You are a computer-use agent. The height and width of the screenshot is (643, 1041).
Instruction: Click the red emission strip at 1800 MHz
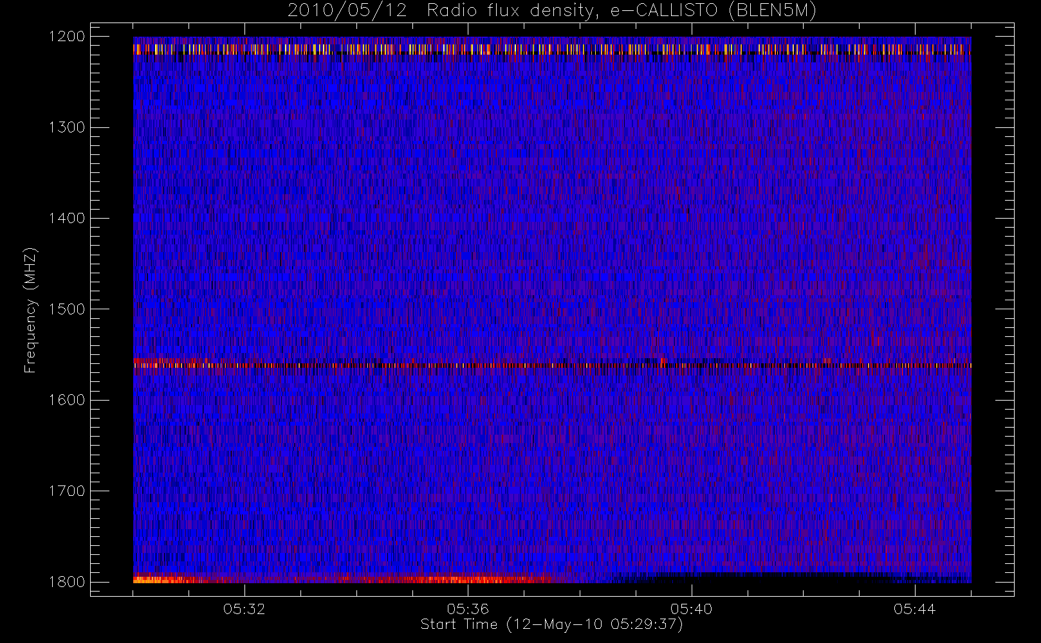pos(344,579)
